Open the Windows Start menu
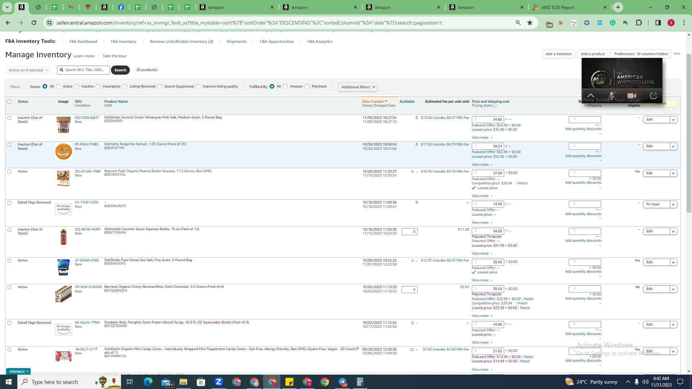 (9, 382)
